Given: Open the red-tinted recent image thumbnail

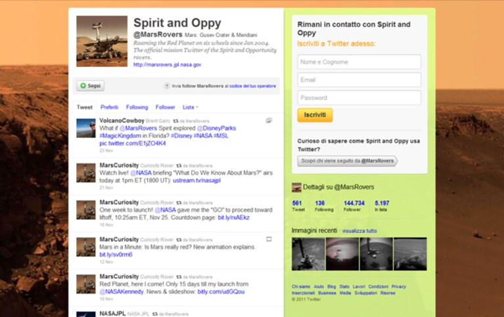Looking at the screenshot, I should point(342,254).
